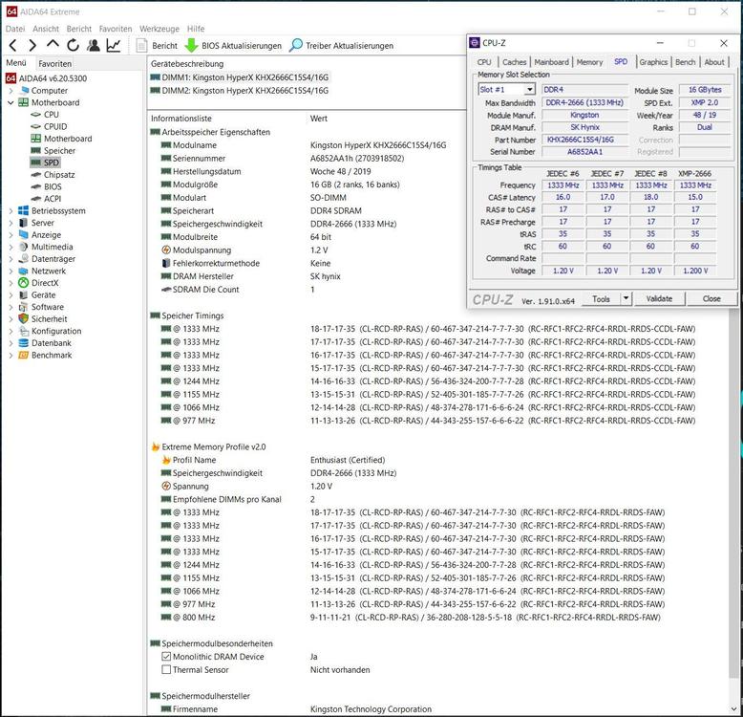Open the graph chart toolbar icon
This screenshot has width=743, height=717.
tap(114, 45)
